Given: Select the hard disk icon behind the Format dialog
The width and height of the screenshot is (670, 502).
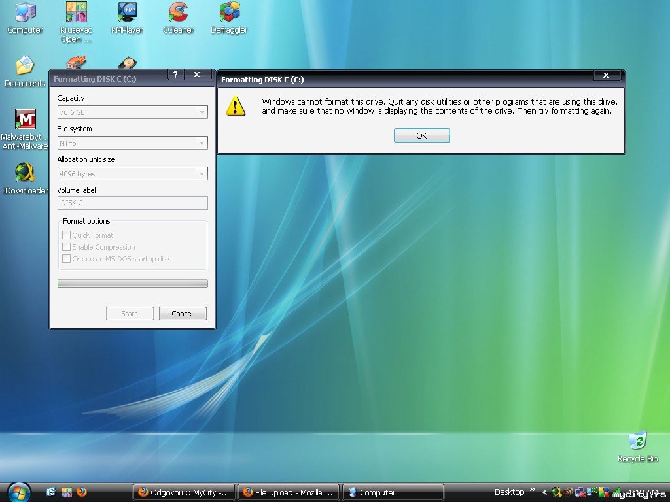Looking at the screenshot, I should [x=128, y=63].
